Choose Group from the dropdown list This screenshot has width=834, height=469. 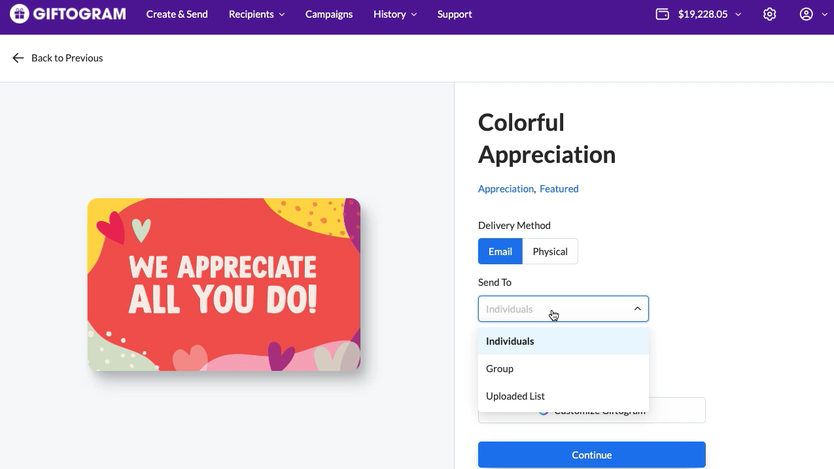500,369
